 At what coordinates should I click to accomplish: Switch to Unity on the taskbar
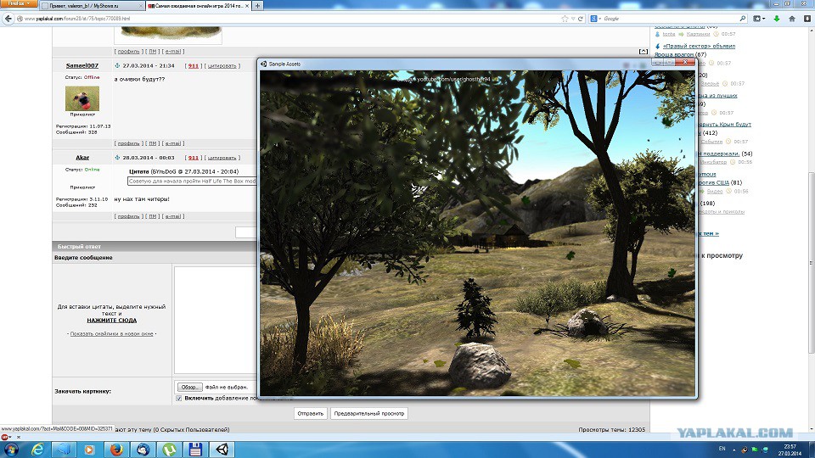pos(222,450)
